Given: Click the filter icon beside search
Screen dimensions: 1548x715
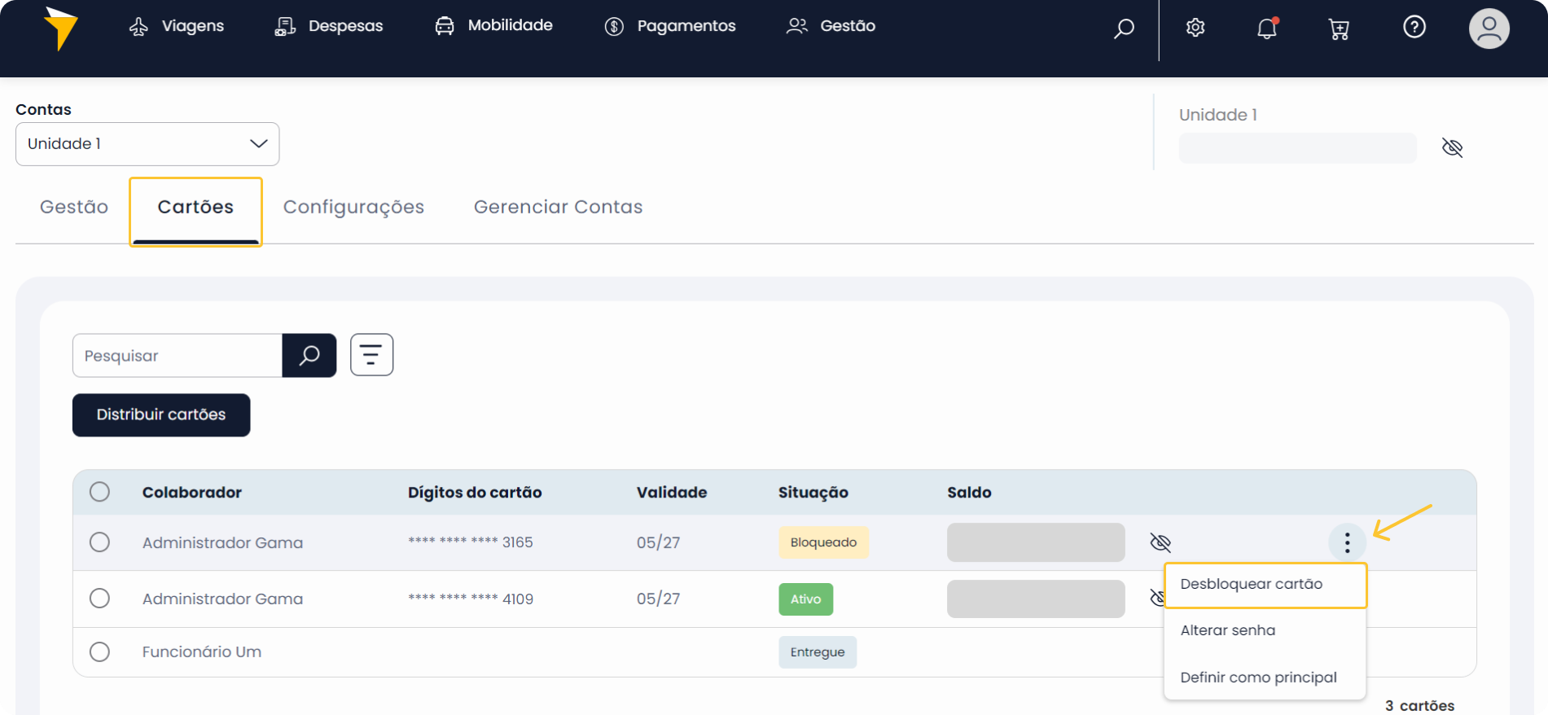Looking at the screenshot, I should [x=371, y=355].
